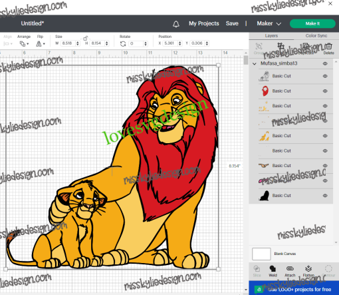Close the window with the X
Image resolution: width=339 pixels, height=295 pixels.
[x=330, y=3]
